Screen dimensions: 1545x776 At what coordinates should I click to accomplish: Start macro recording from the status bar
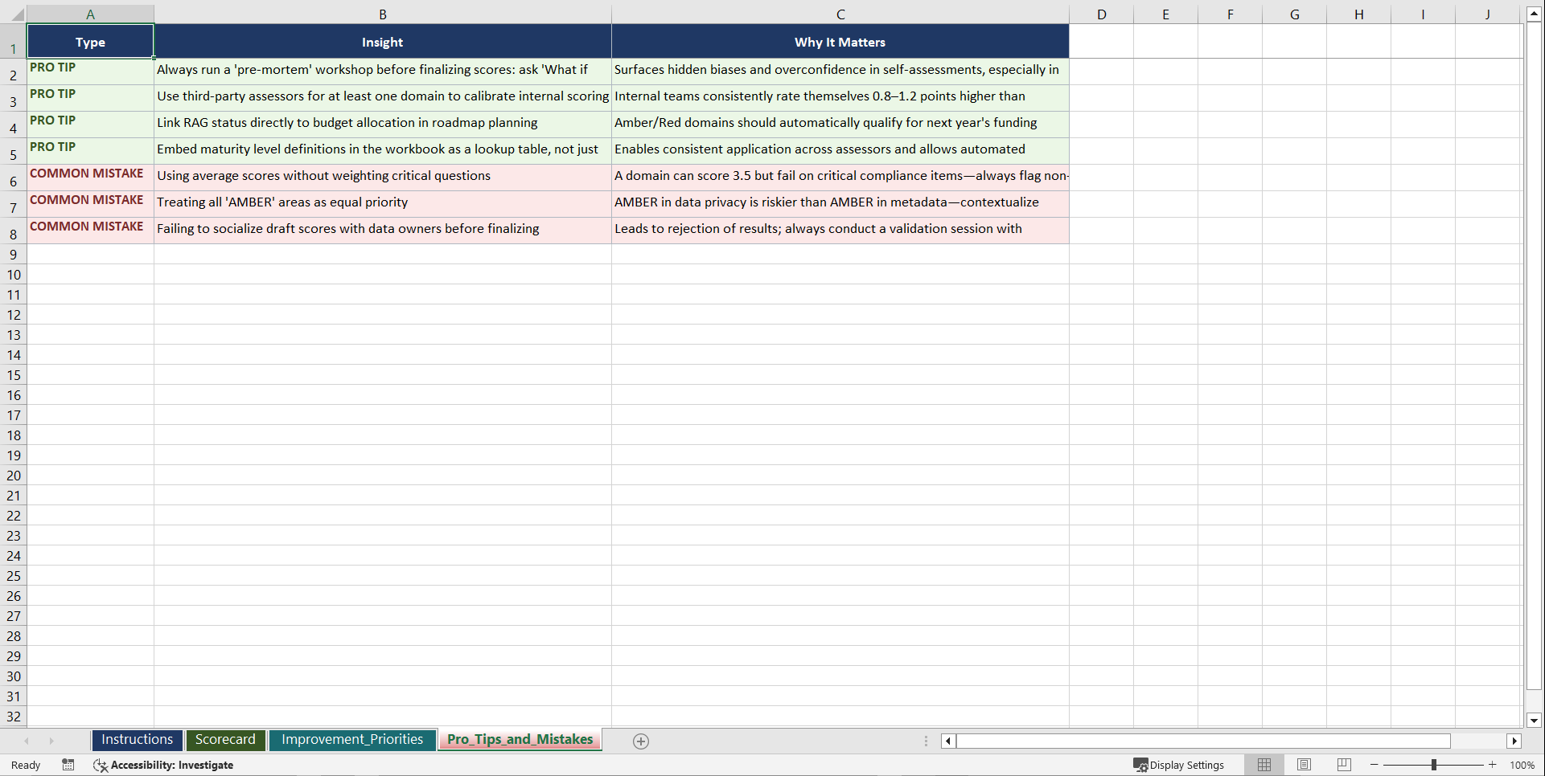pyautogui.click(x=68, y=765)
